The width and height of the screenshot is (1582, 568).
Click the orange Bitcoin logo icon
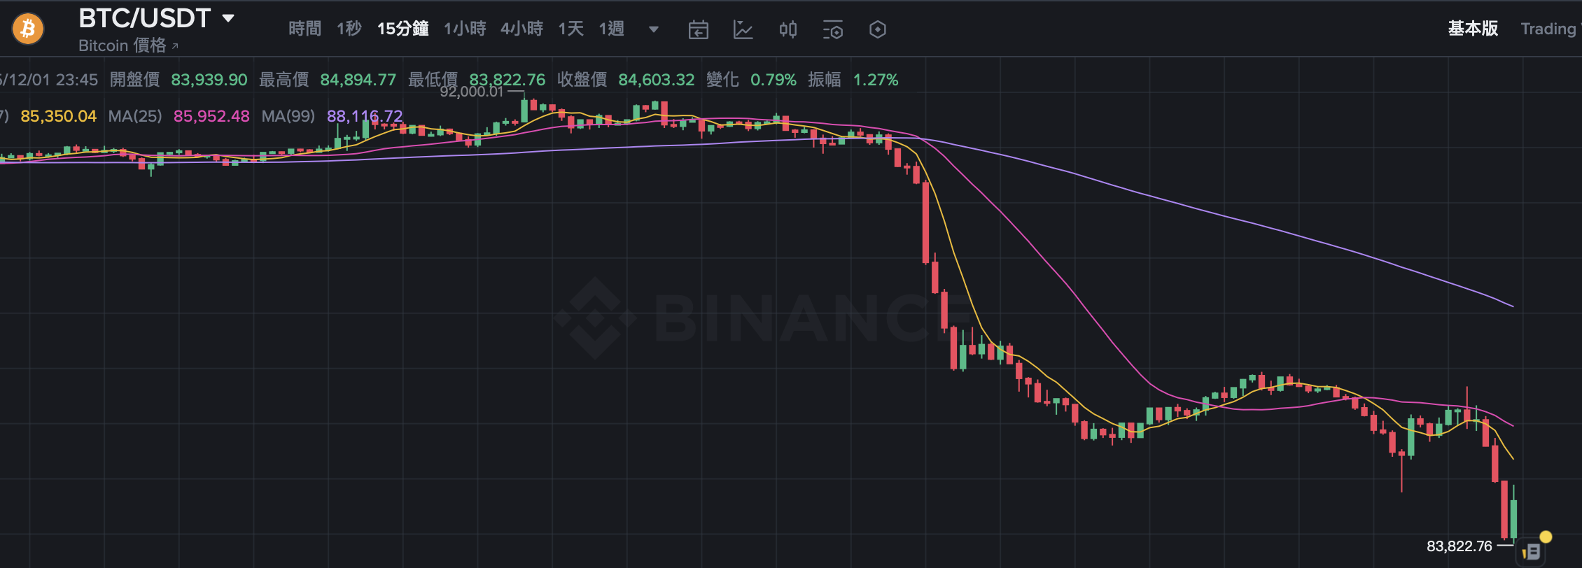(28, 29)
